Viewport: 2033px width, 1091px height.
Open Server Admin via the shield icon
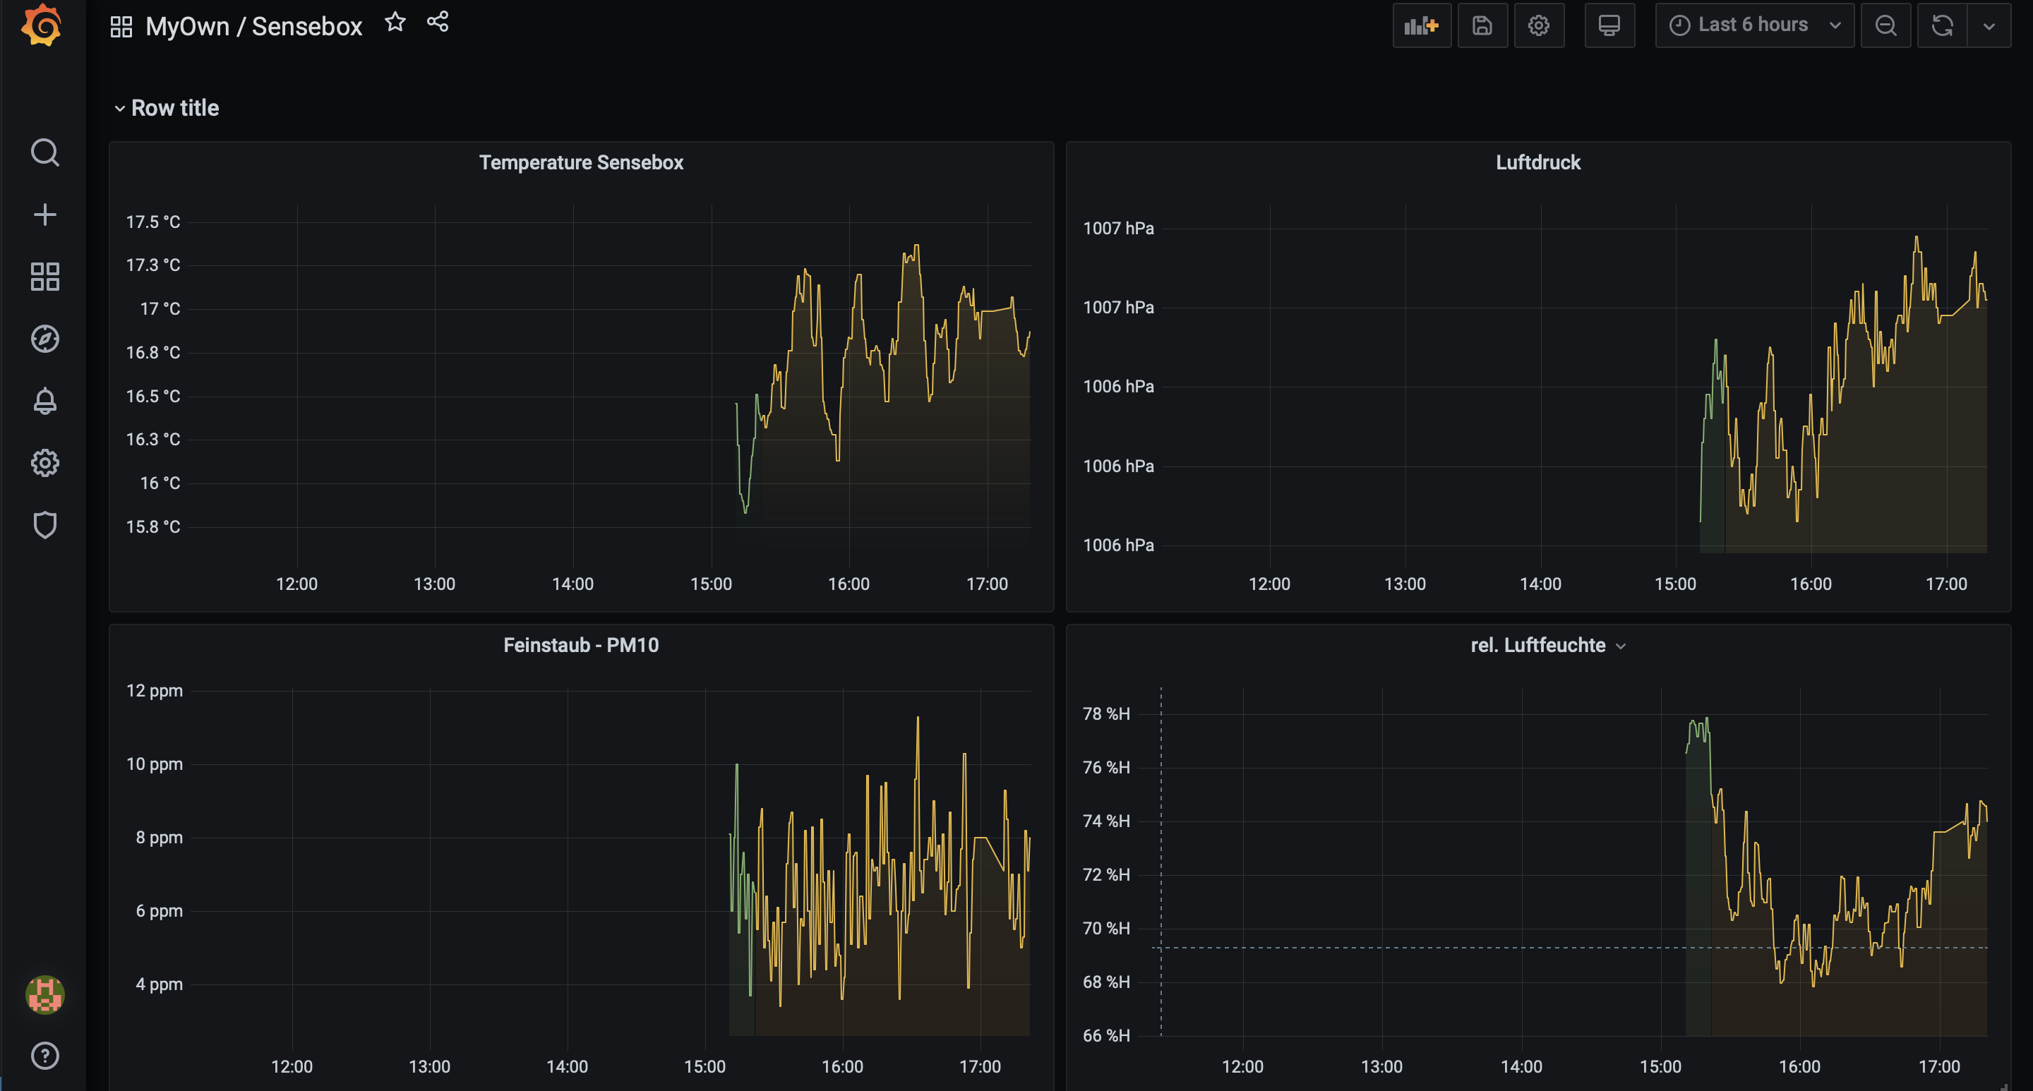[45, 524]
